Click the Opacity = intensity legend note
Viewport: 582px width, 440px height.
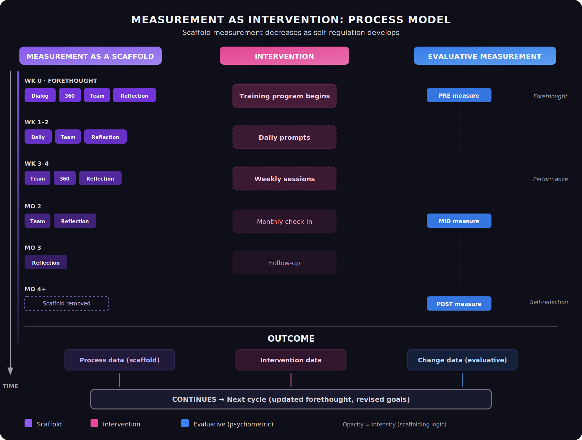[394, 424]
